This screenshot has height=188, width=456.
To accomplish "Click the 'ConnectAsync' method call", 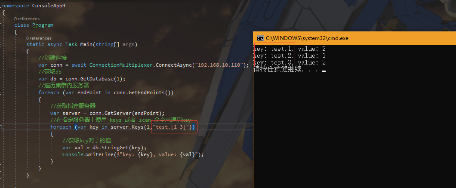I will (174, 65).
